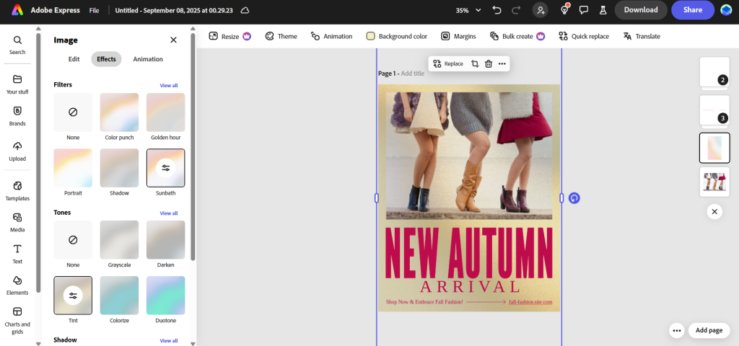Open the File menu
The image size is (739, 346).
pos(95,10)
